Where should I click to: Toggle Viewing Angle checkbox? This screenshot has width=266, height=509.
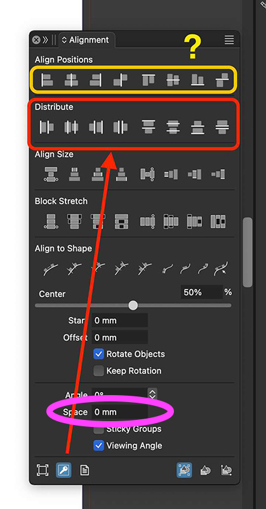tap(98, 445)
